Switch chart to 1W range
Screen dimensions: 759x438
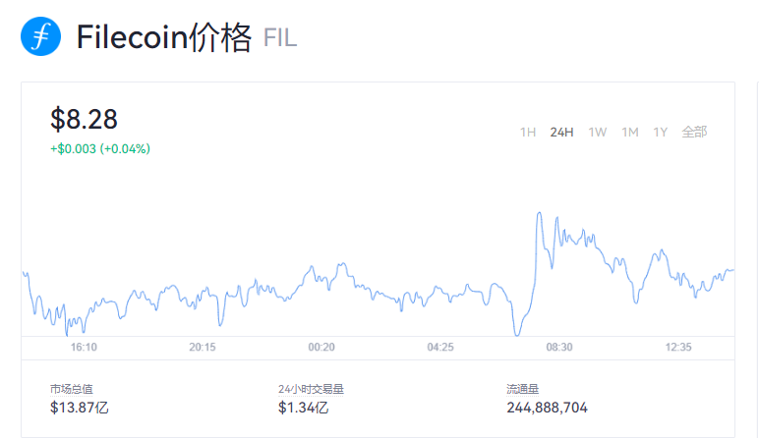(598, 132)
